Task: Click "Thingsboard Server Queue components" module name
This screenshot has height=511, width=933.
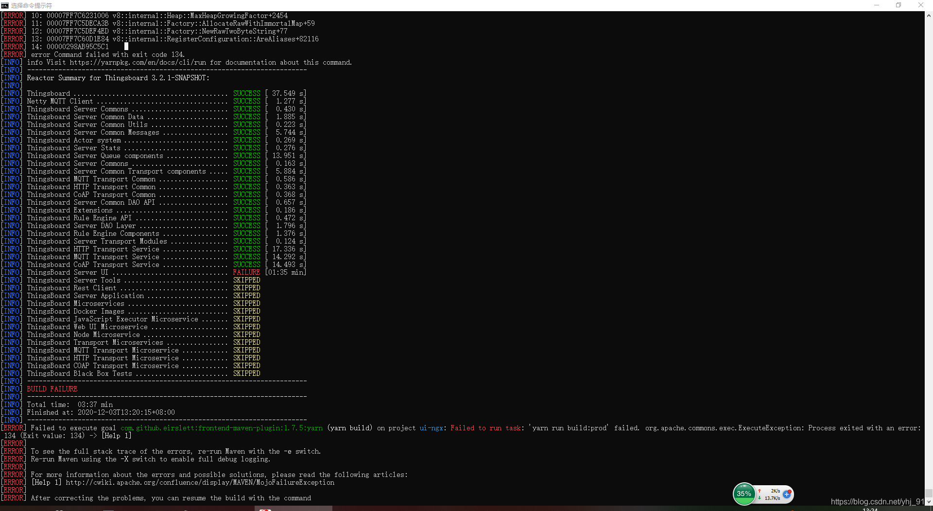Action: point(95,156)
